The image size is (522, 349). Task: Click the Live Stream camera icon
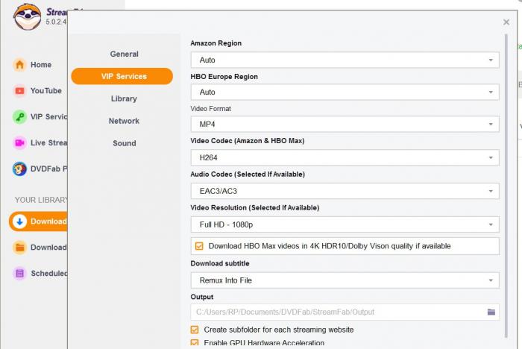[x=19, y=142]
